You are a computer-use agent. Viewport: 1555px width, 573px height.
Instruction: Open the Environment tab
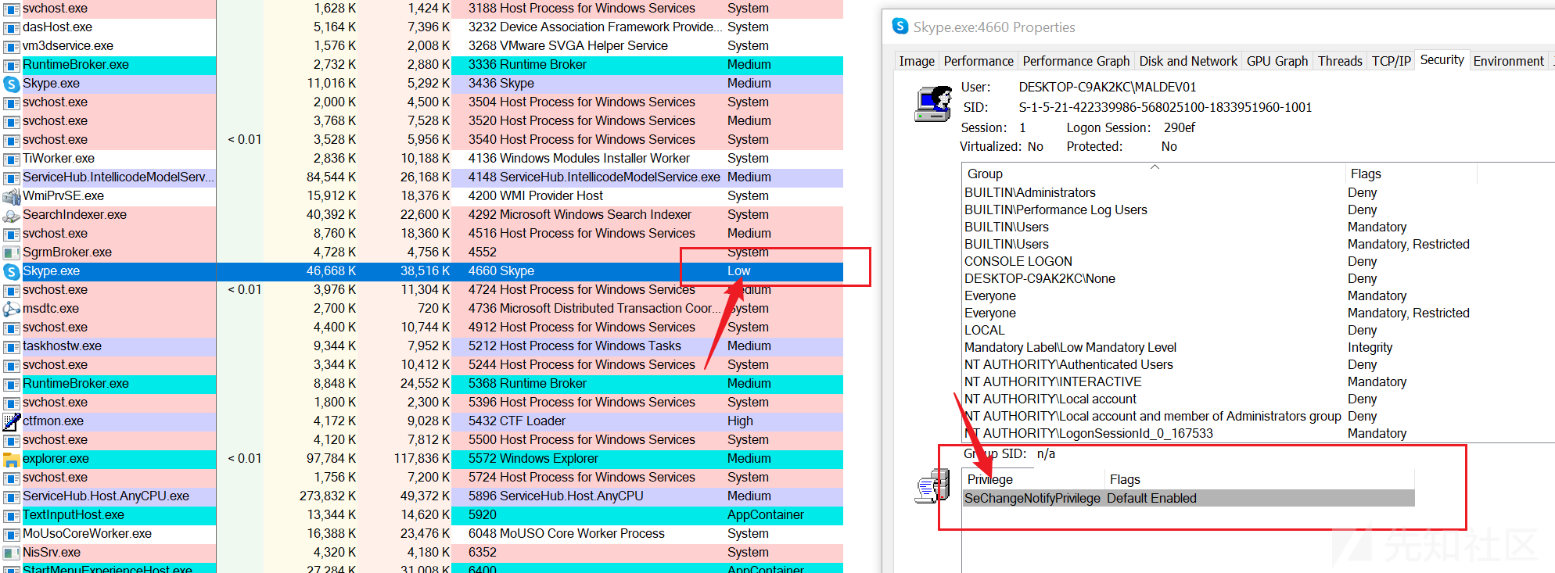(1508, 61)
